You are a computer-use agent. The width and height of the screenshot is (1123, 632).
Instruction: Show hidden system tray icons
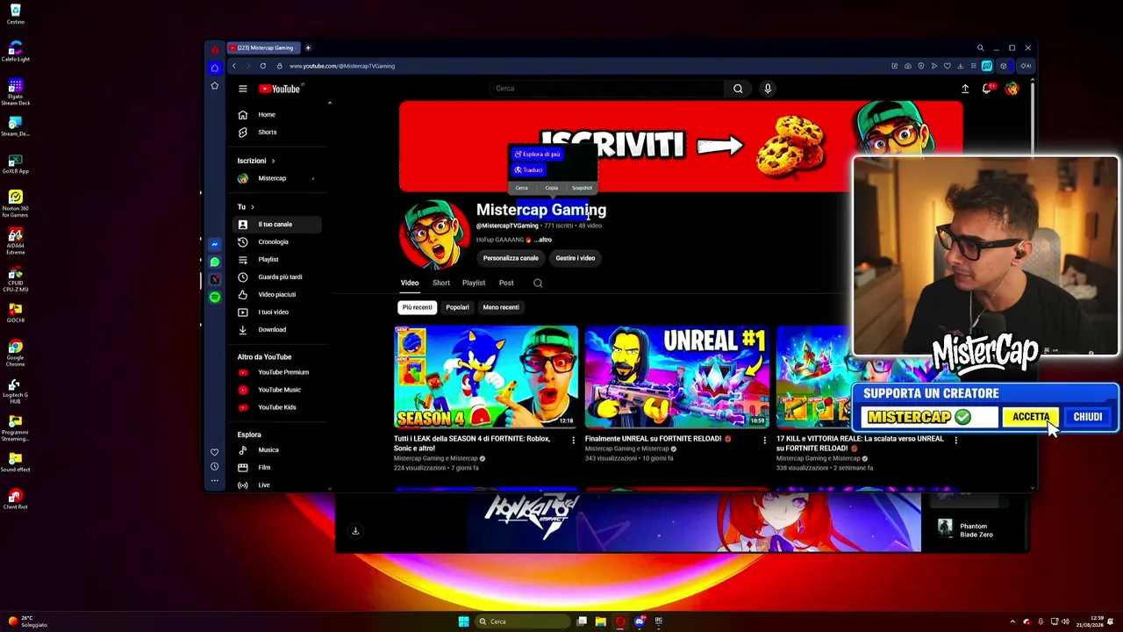1012,621
